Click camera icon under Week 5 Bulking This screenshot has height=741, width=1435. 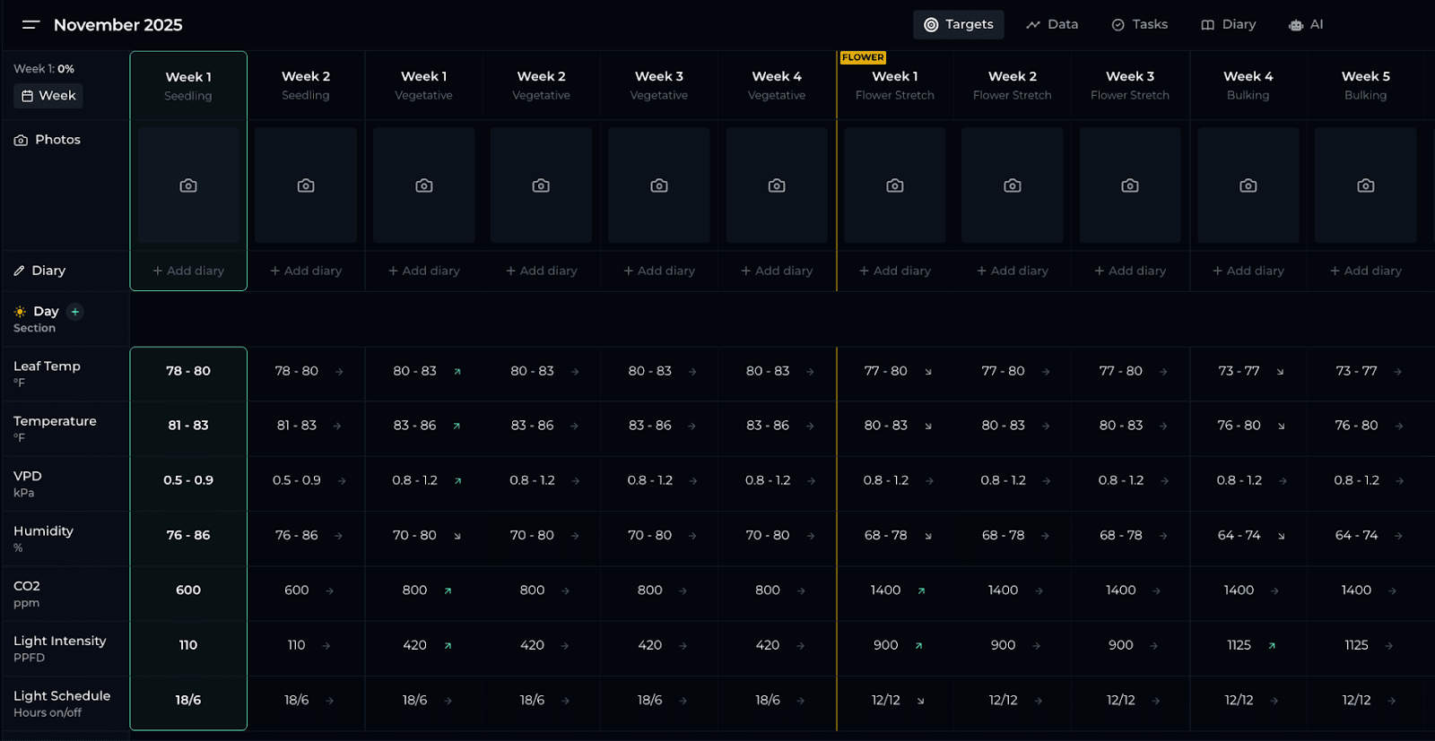click(x=1366, y=185)
